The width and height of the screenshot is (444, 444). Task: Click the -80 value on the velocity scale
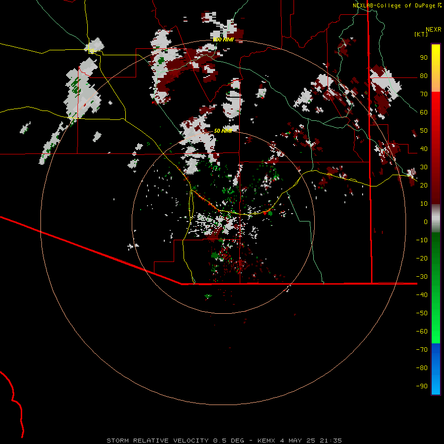pyautogui.click(x=422, y=368)
